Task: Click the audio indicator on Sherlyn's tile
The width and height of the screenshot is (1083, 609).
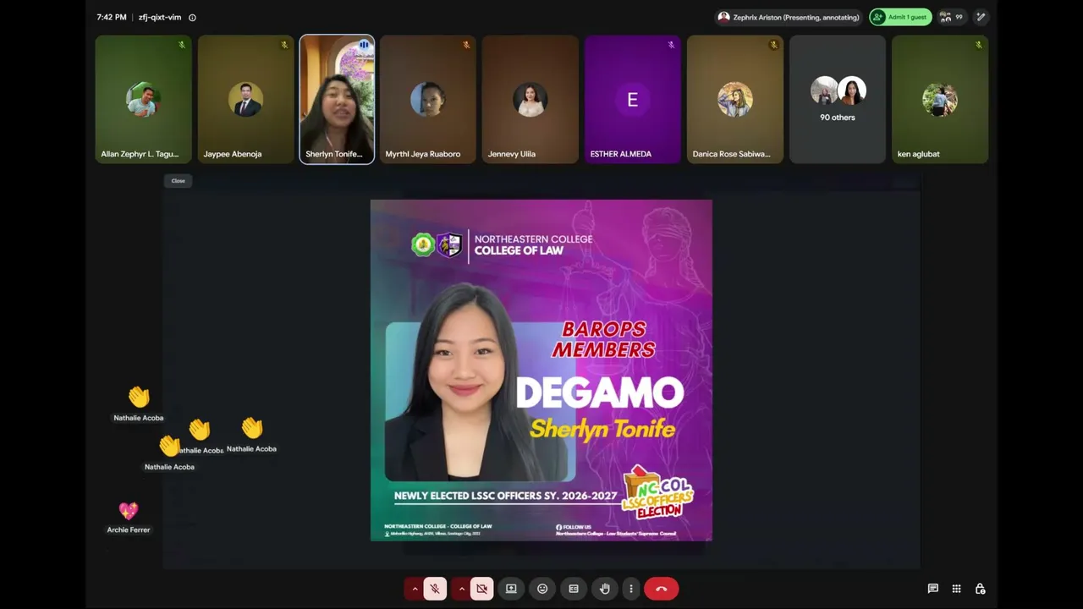Action: pos(364,45)
